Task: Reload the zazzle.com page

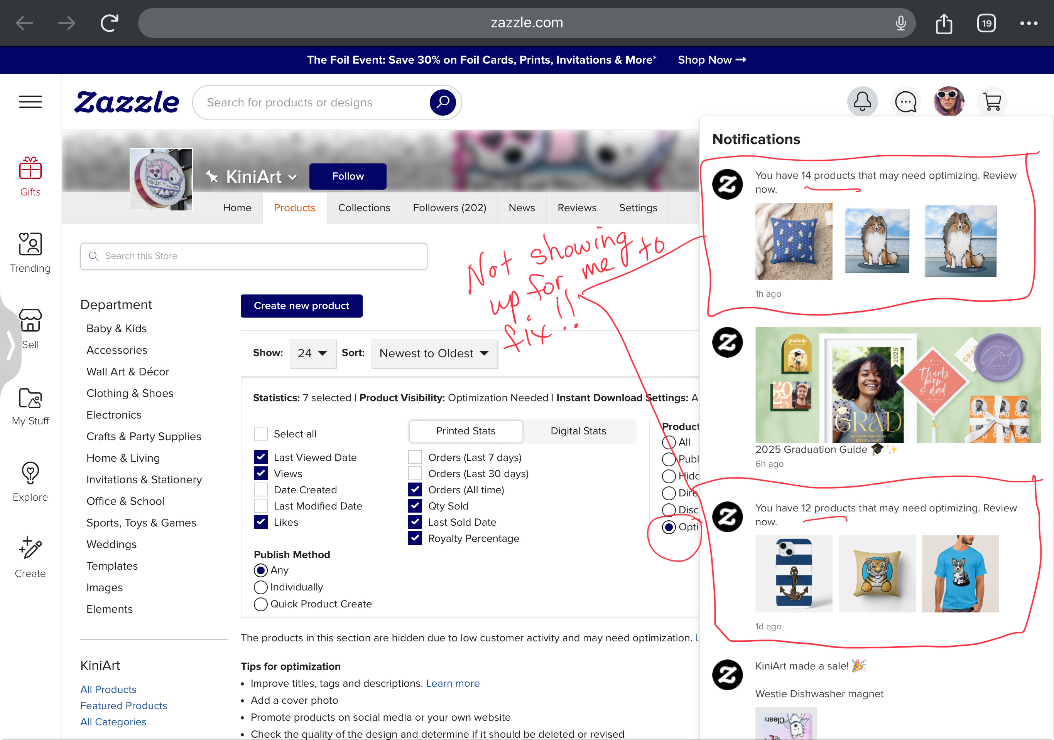Action: point(110,23)
